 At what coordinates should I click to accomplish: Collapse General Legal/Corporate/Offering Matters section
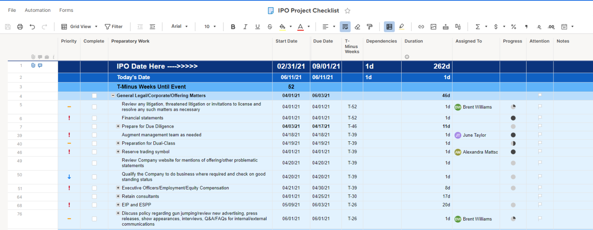point(113,96)
